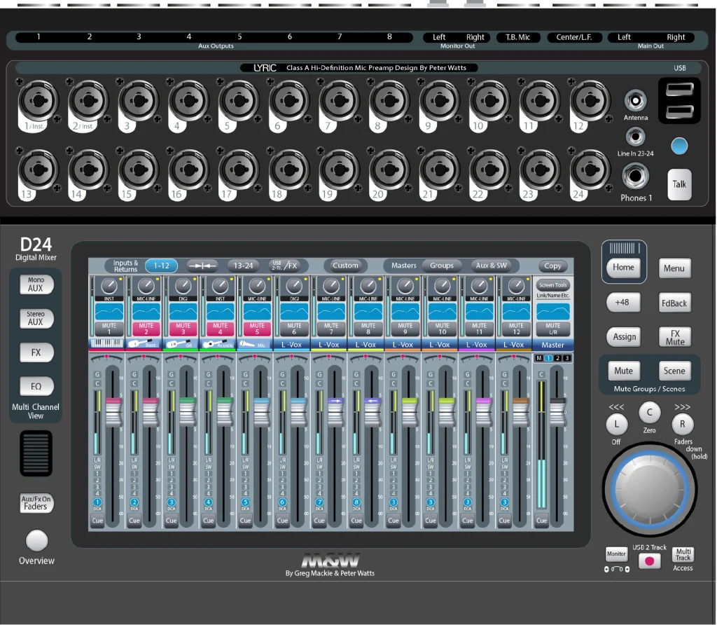This screenshot has width=717, height=625.
Task: Click the Mute groups button
Action: coord(623,371)
